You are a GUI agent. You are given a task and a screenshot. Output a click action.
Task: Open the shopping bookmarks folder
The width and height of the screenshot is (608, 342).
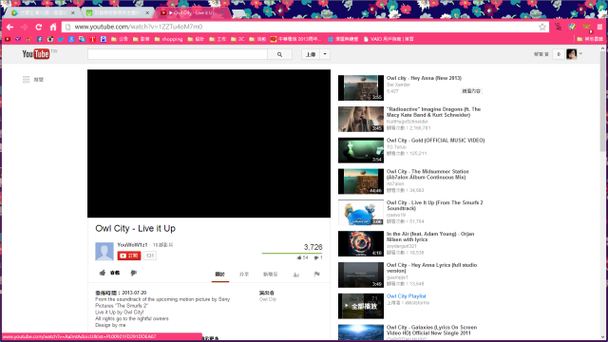click(x=168, y=39)
